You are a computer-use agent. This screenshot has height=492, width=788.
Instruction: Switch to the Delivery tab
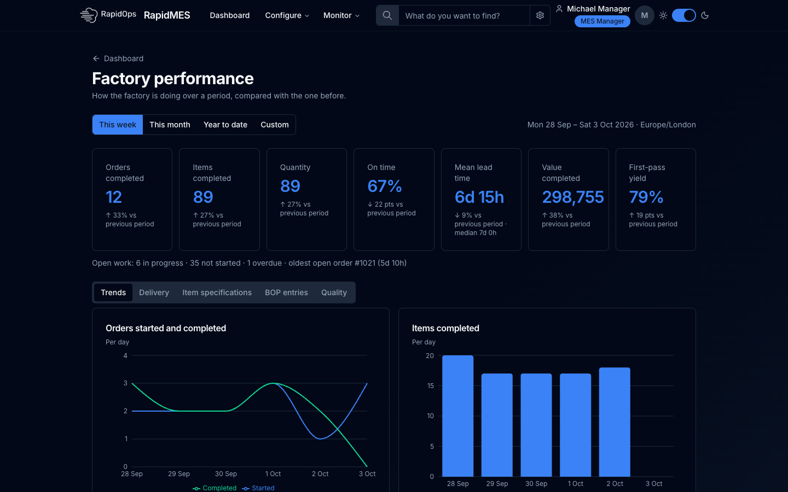tap(154, 292)
